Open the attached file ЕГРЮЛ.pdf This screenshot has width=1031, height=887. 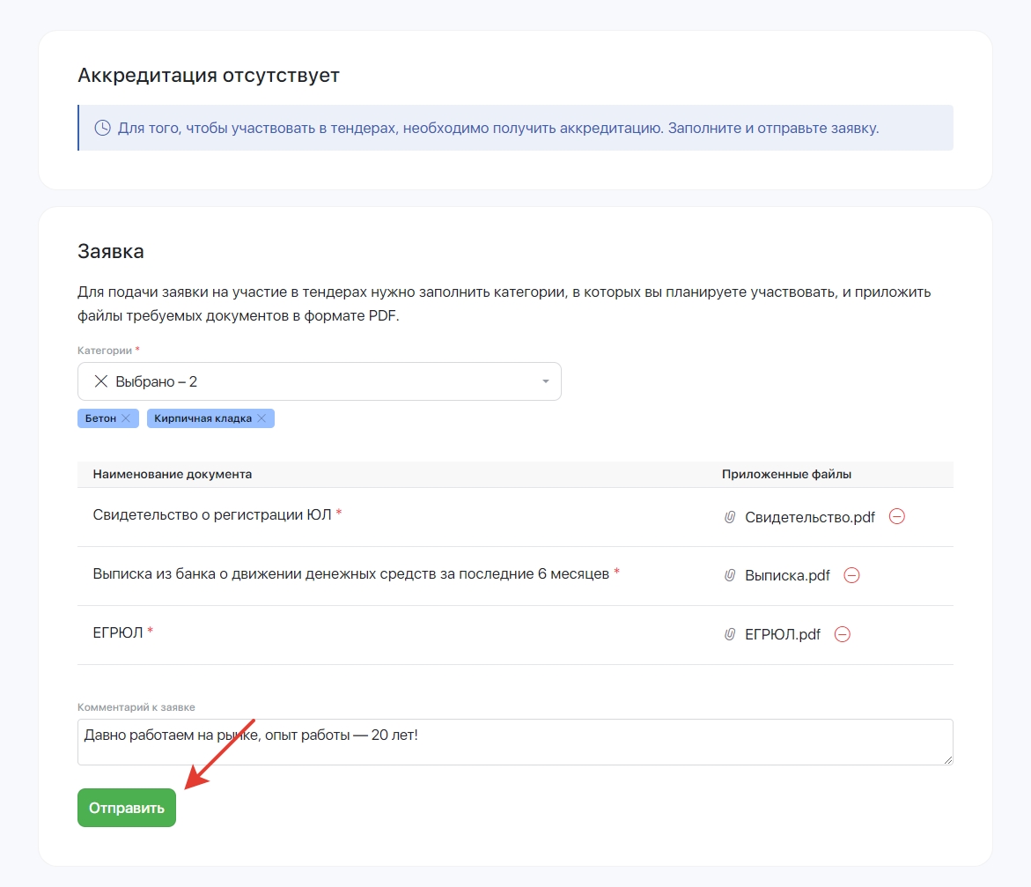pos(783,634)
